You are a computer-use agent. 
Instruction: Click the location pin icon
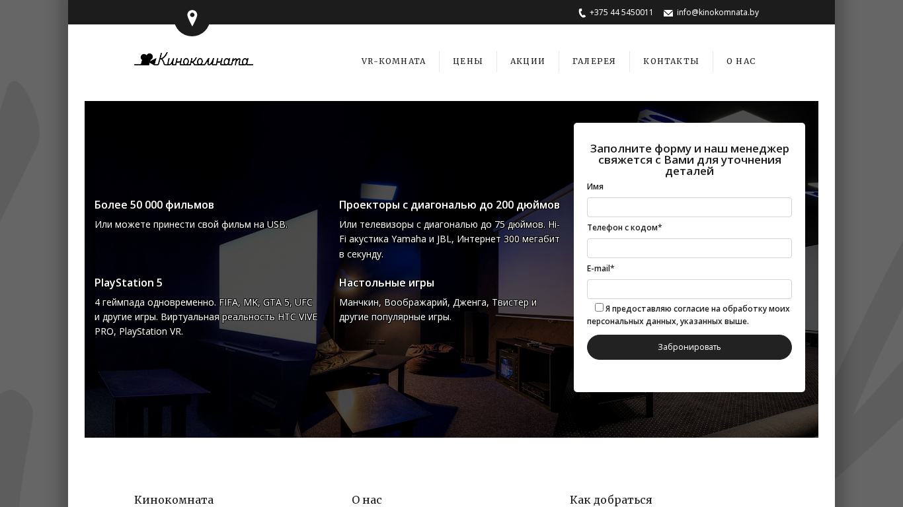point(192,18)
